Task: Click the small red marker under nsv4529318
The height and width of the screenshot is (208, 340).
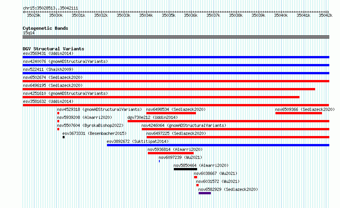Action: coord(58,113)
